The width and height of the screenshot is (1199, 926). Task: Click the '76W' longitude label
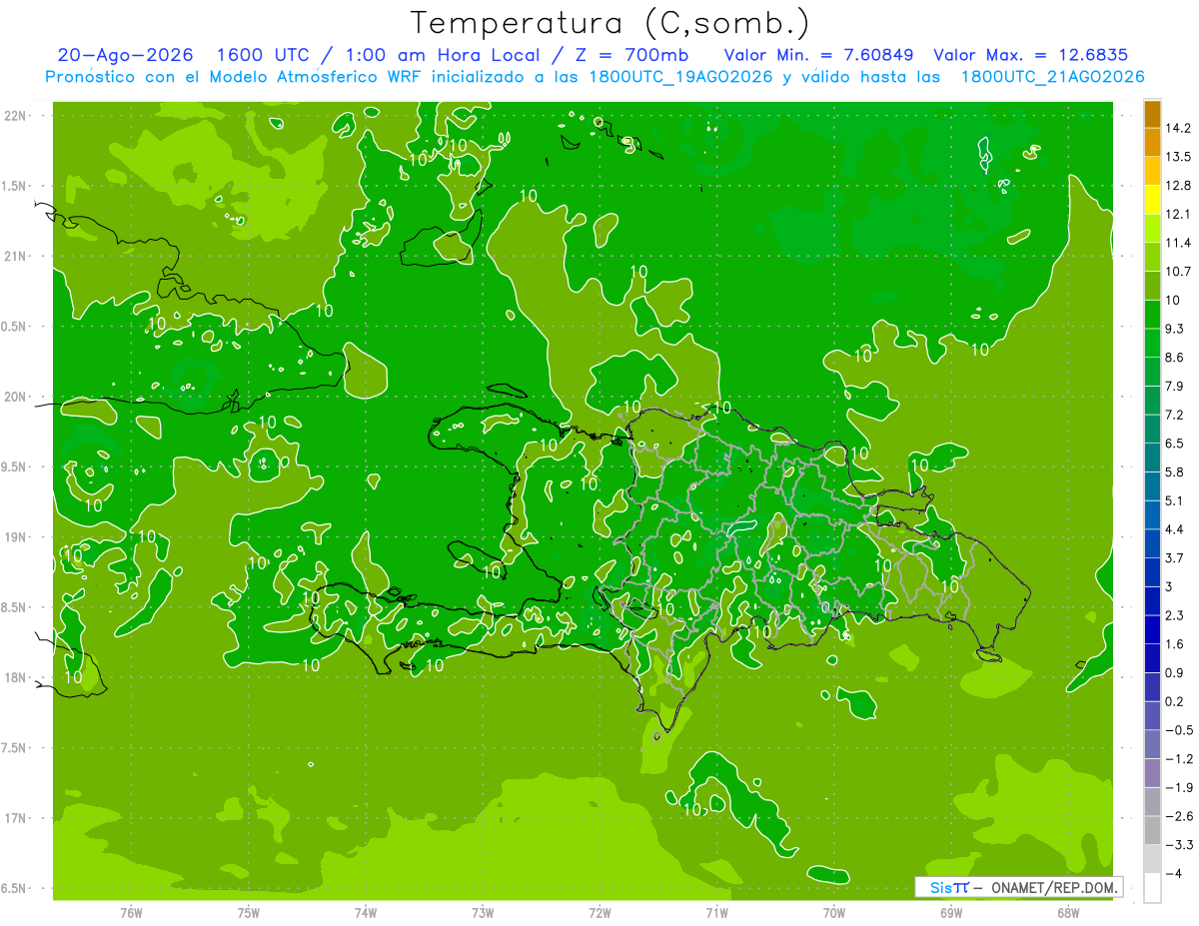(x=131, y=913)
